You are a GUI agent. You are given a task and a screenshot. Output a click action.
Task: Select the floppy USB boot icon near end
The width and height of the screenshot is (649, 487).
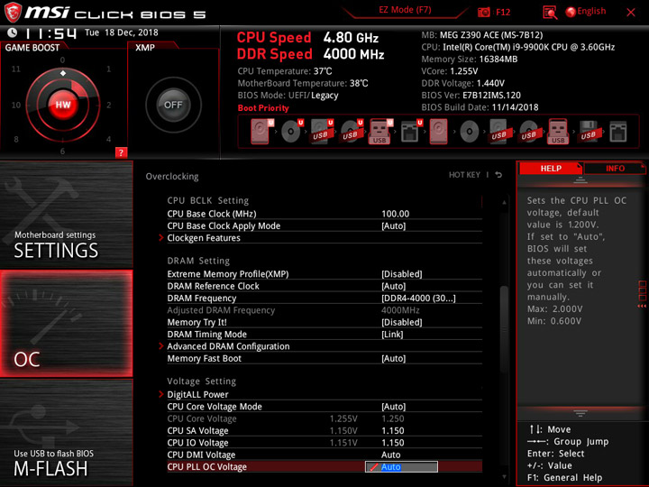coord(588,132)
